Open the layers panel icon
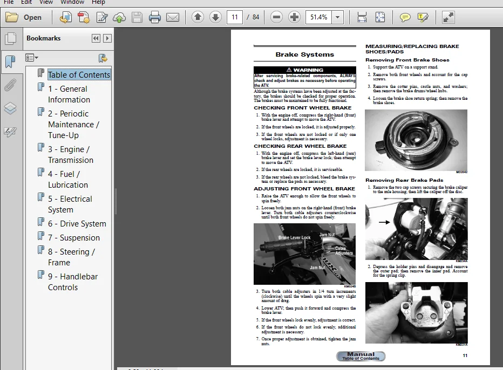Image resolution: width=503 pixels, height=370 pixels. (x=11, y=108)
